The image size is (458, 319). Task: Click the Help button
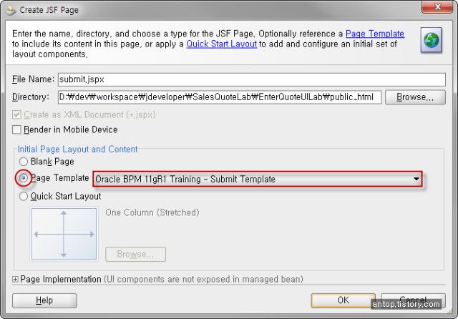[x=44, y=300]
